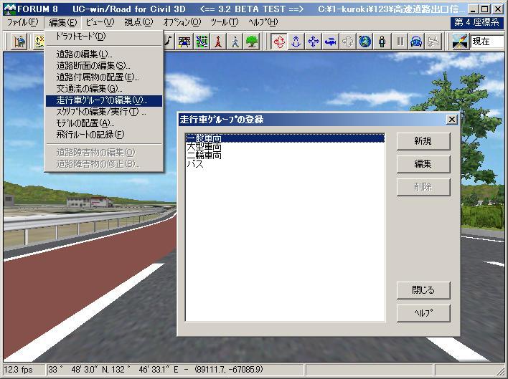
Task: Click the walking pedestrian toolbar icon
Action: point(235,42)
